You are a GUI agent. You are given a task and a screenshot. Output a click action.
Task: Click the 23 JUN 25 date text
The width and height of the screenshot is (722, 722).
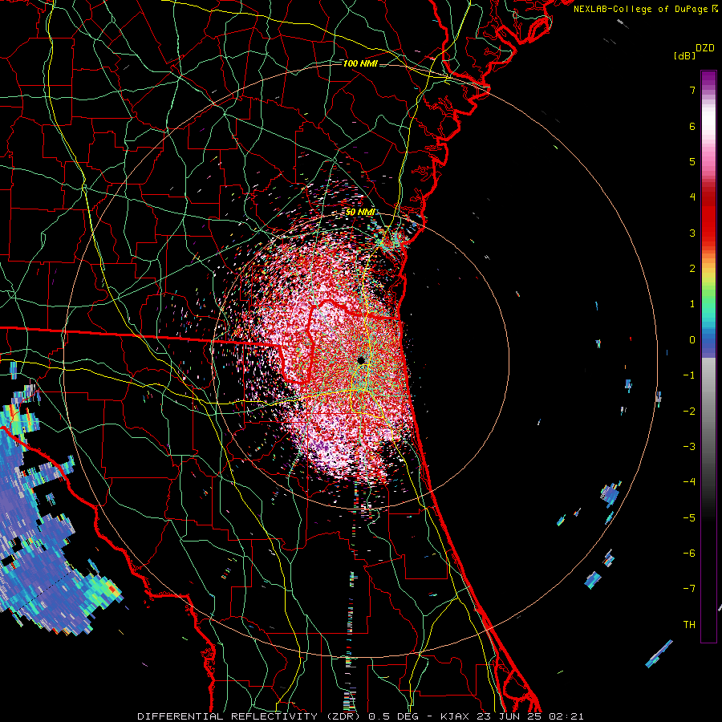point(509,716)
